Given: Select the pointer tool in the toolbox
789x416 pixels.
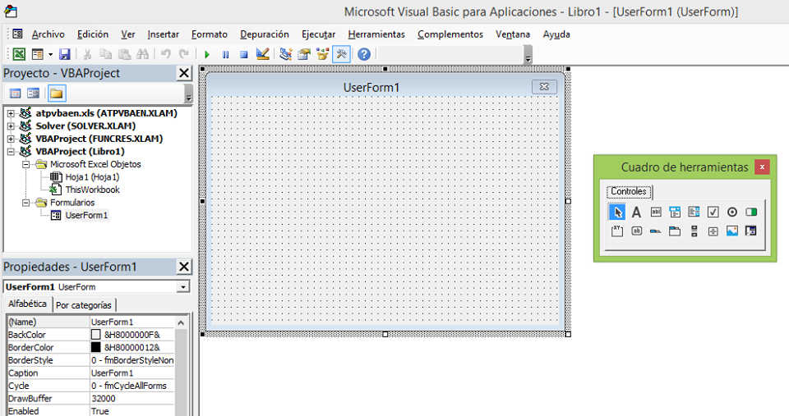Looking at the screenshot, I should coord(617,212).
